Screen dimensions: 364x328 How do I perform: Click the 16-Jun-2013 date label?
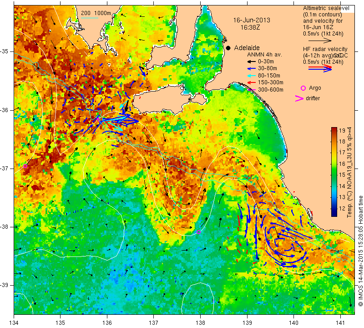[252, 20]
